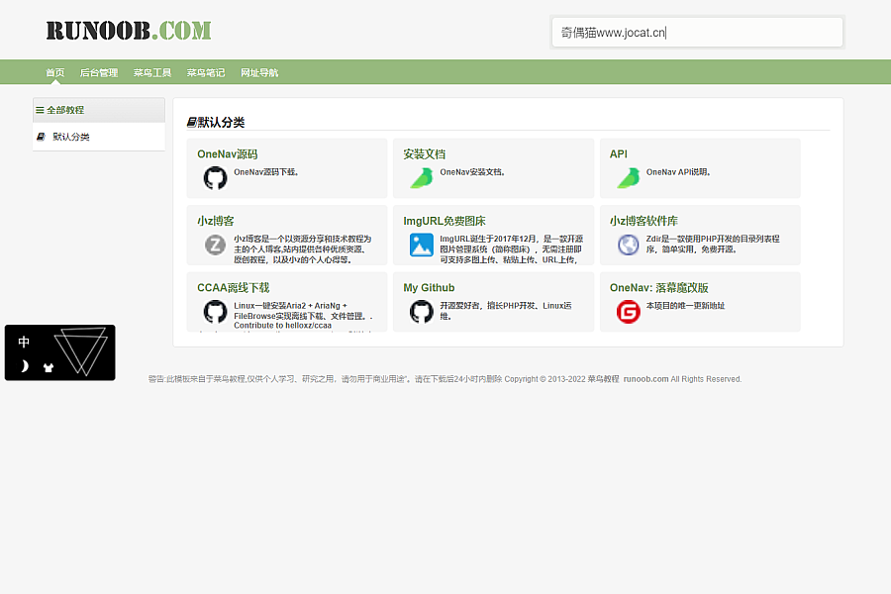Click the 小z博客是一个以资源分享 description text

pyautogui.click(x=302, y=248)
